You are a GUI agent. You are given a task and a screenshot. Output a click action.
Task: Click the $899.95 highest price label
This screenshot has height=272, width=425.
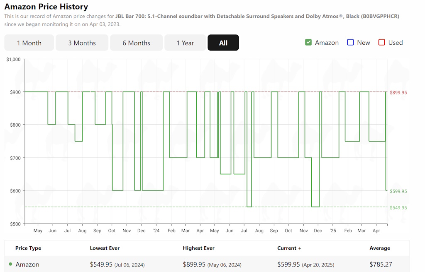click(x=398, y=92)
